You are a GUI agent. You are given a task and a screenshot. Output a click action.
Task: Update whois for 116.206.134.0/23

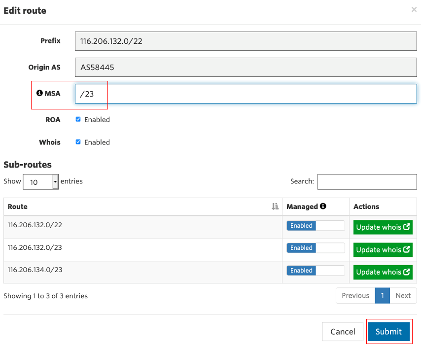(383, 272)
